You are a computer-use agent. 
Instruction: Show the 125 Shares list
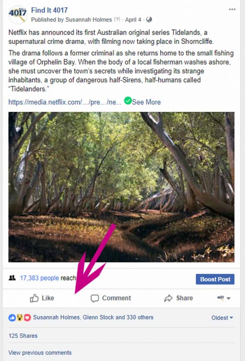coord(23,336)
